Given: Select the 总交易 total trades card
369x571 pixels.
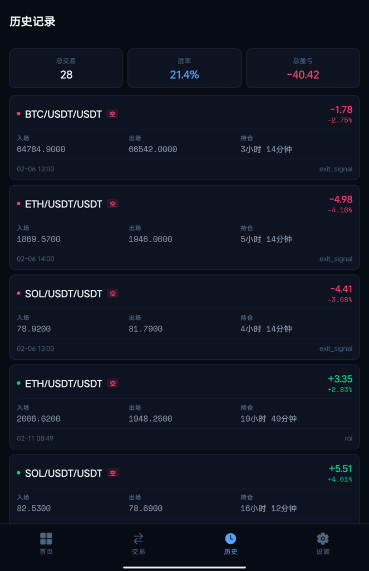Looking at the screenshot, I should pyautogui.click(x=66, y=68).
